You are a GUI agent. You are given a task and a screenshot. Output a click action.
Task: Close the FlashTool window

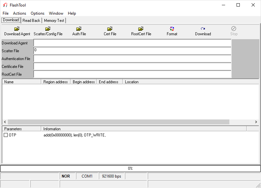pos(253,5)
